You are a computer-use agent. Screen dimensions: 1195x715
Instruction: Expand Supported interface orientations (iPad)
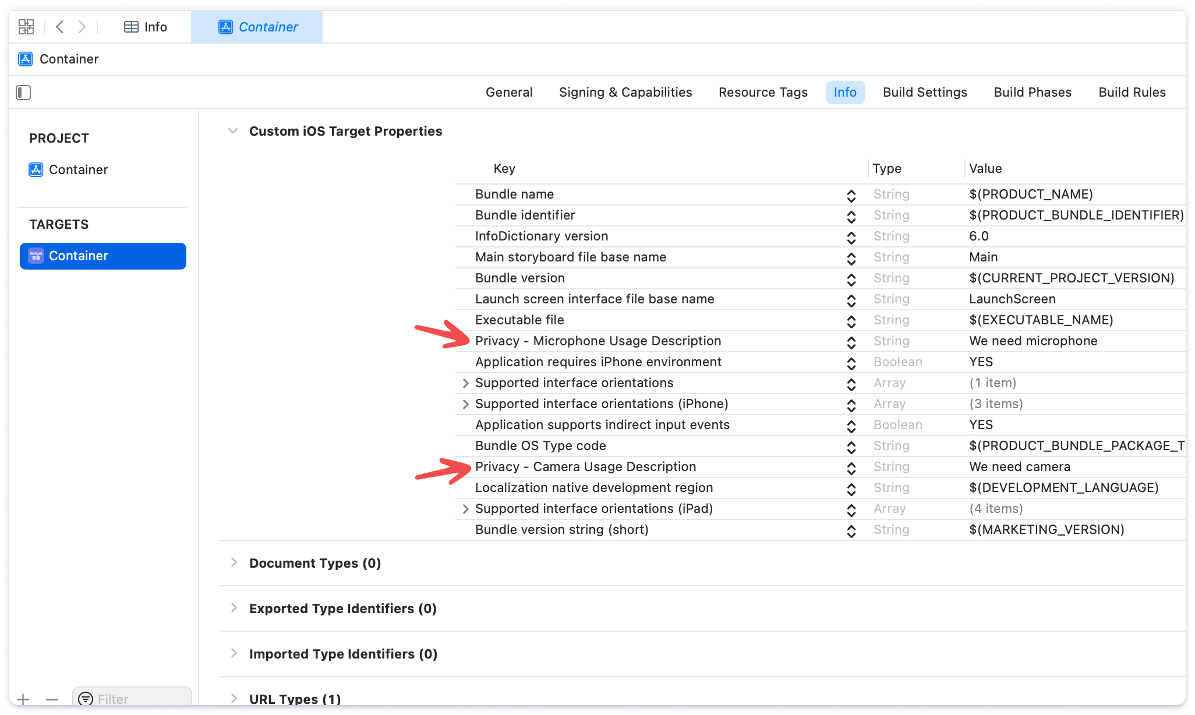(x=465, y=508)
